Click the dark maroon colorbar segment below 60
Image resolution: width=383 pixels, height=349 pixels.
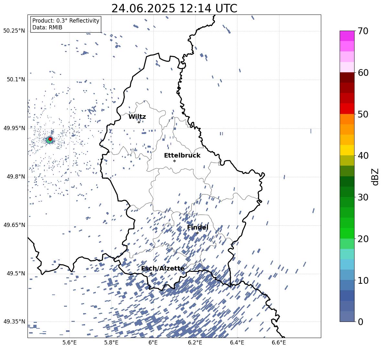(347, 77)
